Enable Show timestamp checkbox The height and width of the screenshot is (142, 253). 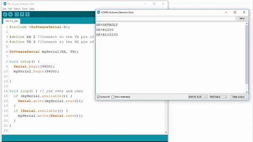pos(113,97)
